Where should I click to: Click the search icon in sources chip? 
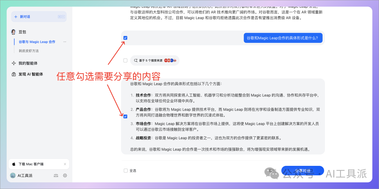(x=135, y=61)
